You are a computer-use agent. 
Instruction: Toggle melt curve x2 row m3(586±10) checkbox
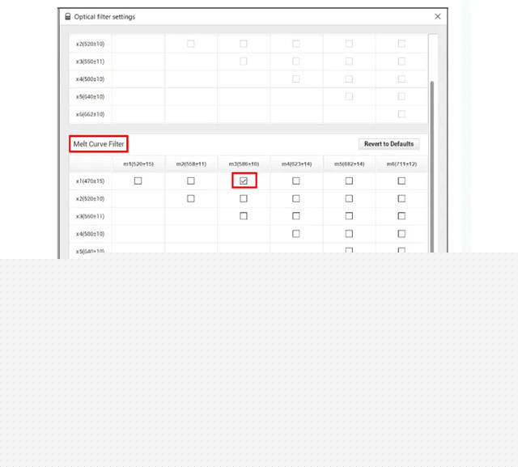click(x=244, y=198)
